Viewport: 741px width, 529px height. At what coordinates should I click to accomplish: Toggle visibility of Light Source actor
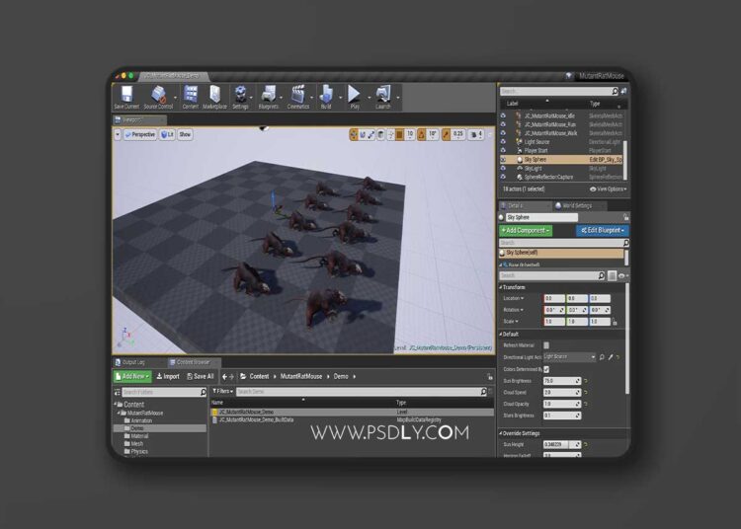[503, 142]
